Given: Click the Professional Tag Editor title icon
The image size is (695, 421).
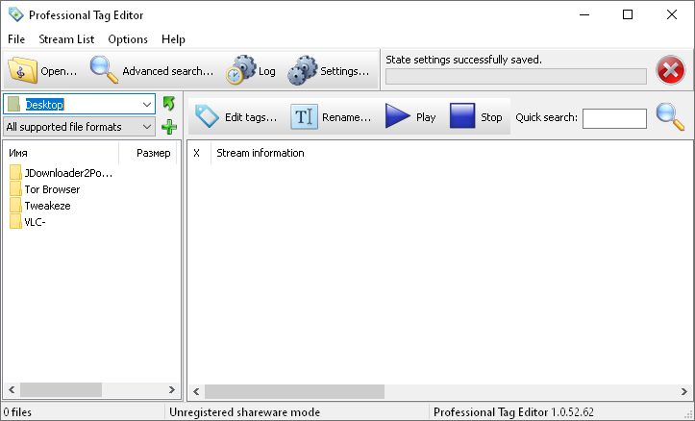Looking at the screenshot, I should (16, 14).
